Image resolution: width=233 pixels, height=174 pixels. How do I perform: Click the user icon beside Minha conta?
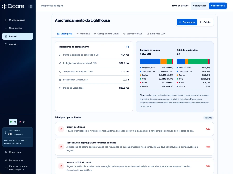point(6,152)
